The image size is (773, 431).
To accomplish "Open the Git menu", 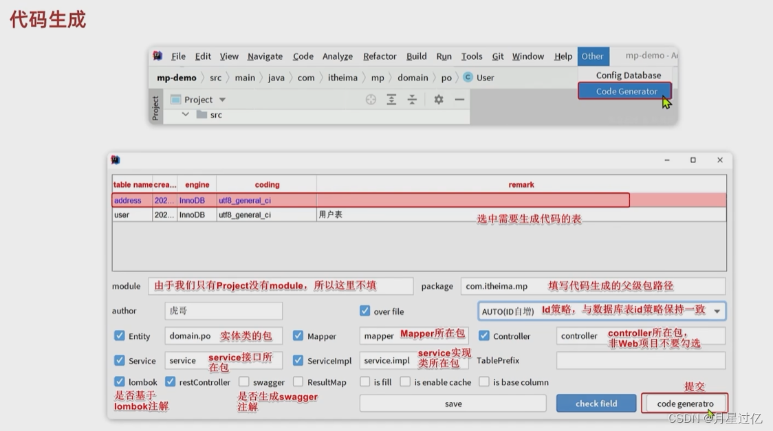I will [x=497, y=56].
